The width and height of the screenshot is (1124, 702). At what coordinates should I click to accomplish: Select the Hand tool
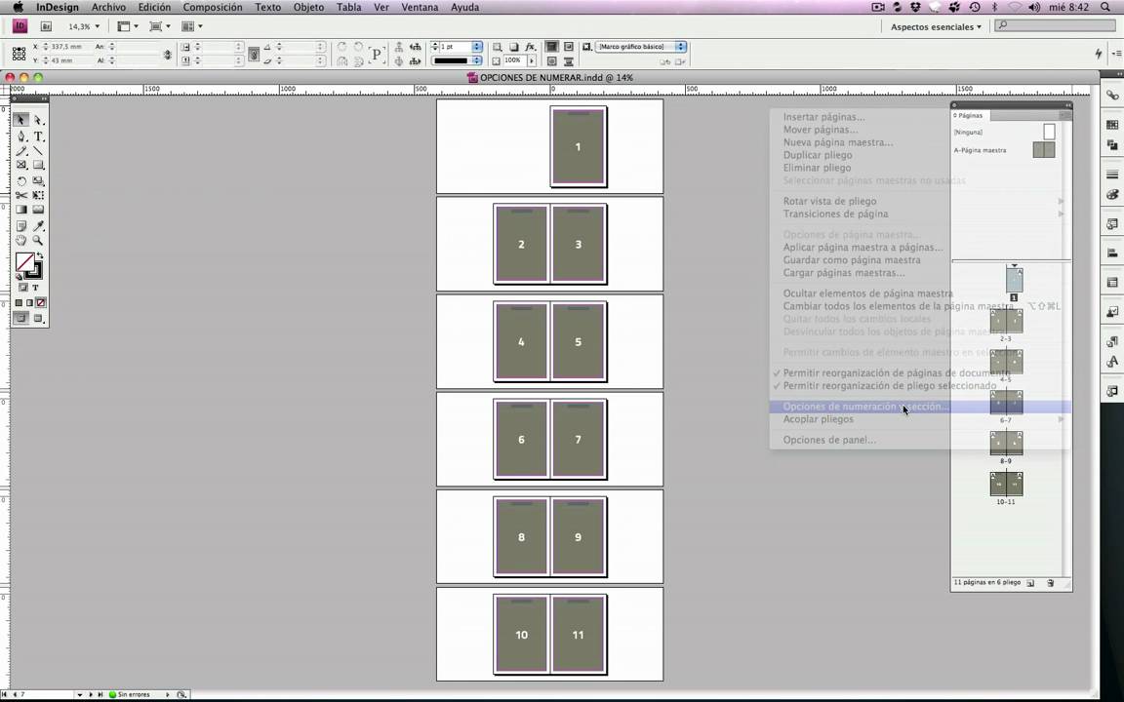(21, 240)
